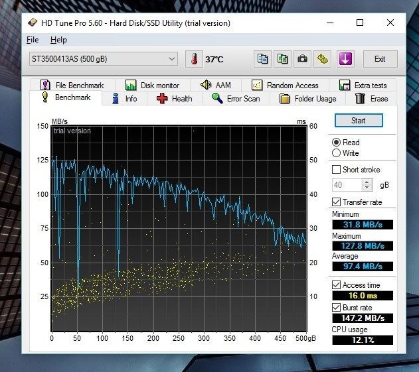
Task: Open the File menu
Action: point(33,40)
